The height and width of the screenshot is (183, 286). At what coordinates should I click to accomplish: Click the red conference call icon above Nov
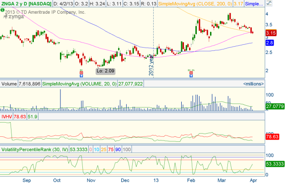click(x=81, y=73)
